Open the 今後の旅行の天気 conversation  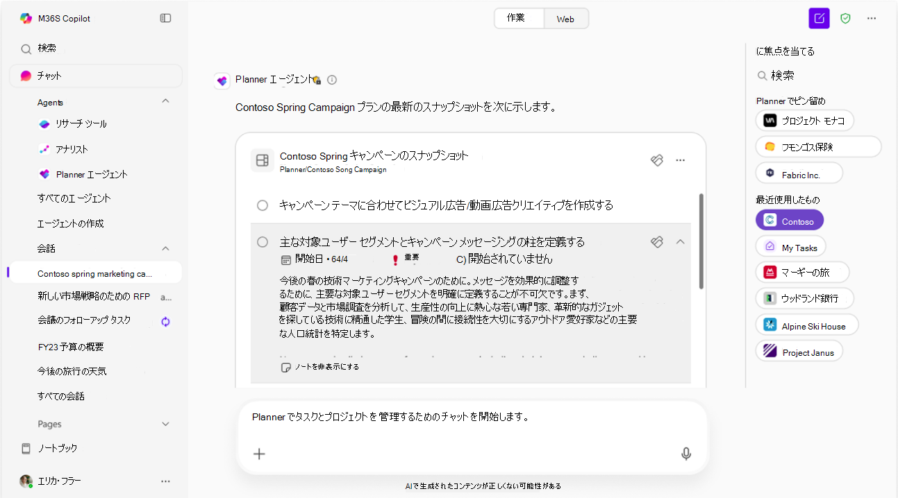tap(72, 371)
